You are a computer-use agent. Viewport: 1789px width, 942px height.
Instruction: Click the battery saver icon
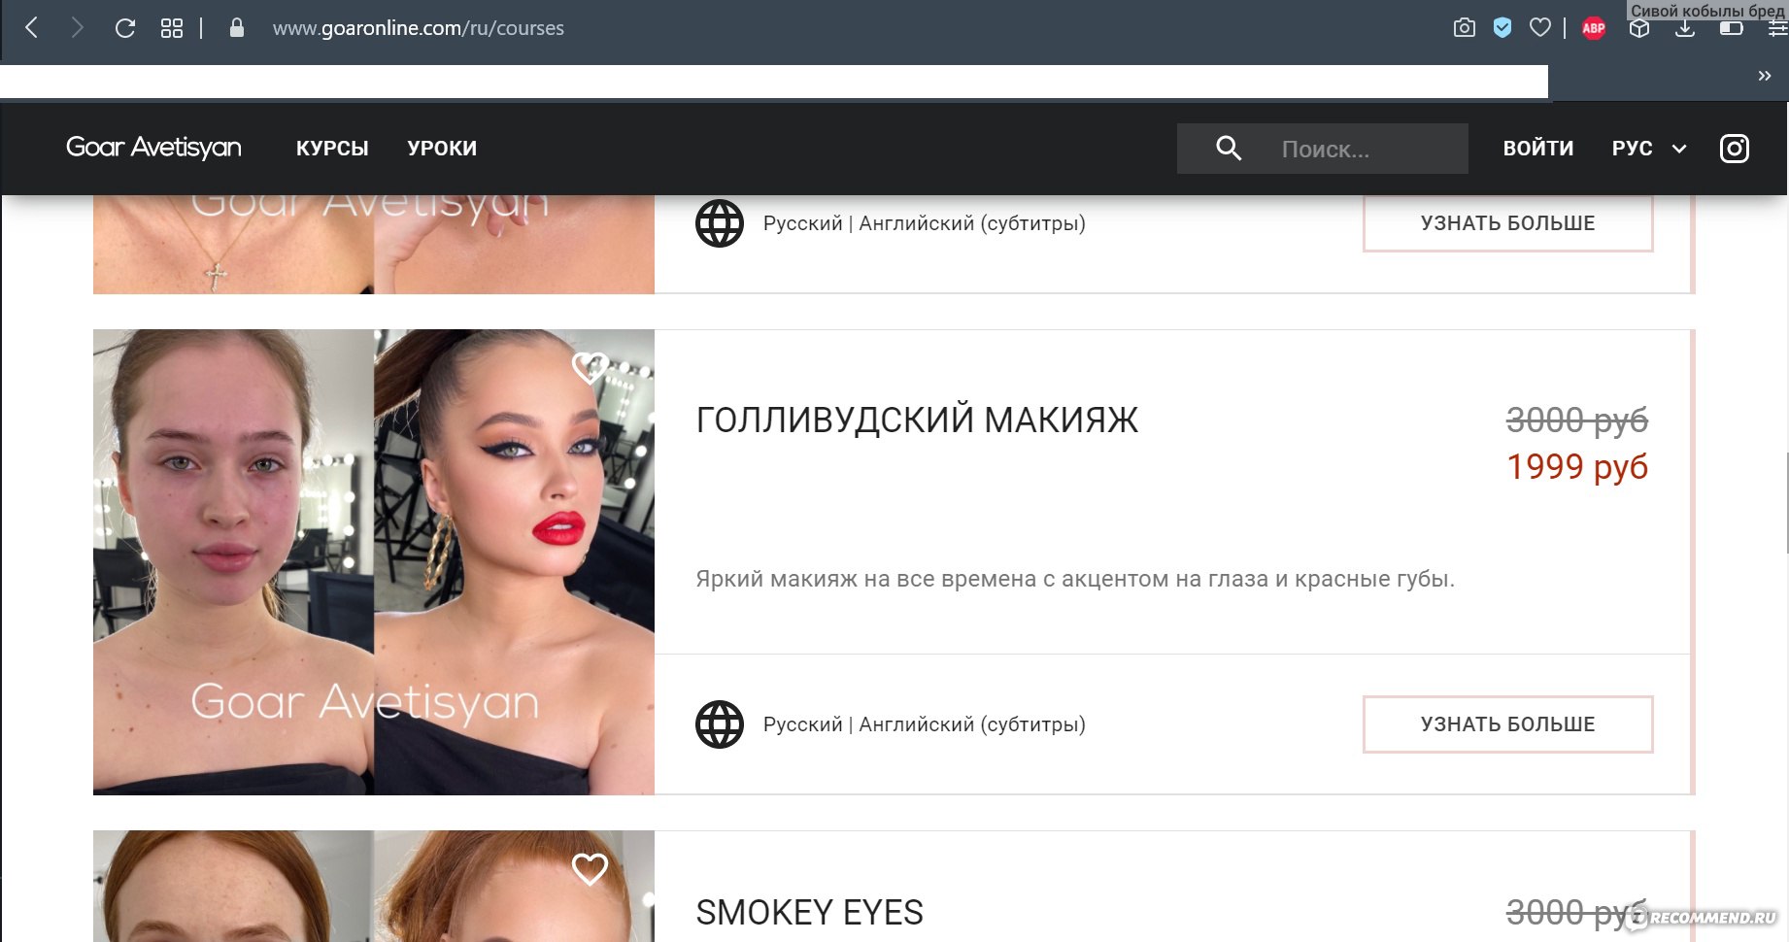point(1731,28)
